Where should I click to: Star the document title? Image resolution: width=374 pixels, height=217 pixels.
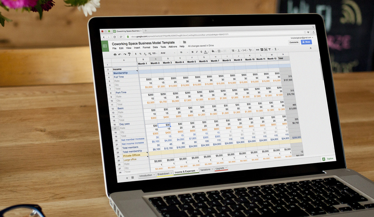tap(180, 42)
